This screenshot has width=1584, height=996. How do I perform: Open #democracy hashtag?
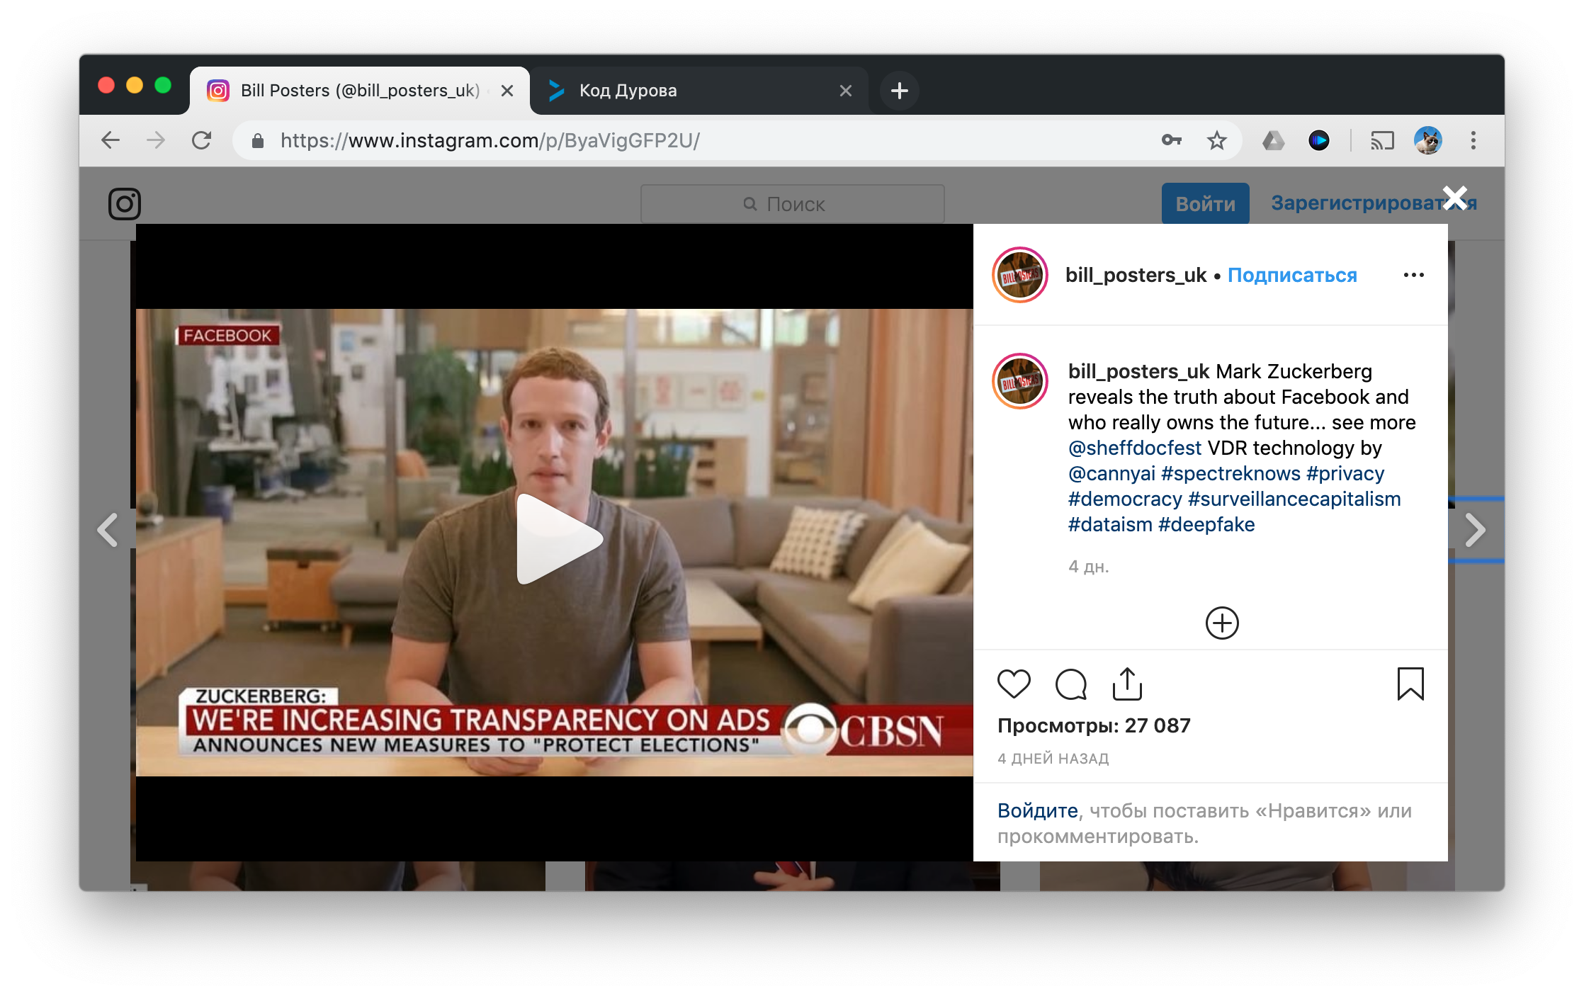[x=1125, y=499]
